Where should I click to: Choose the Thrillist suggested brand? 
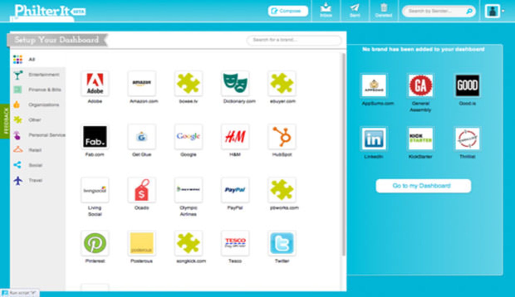[468, 139]
